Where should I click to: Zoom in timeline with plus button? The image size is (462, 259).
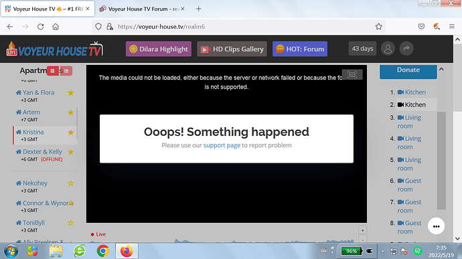coord(362,230)
